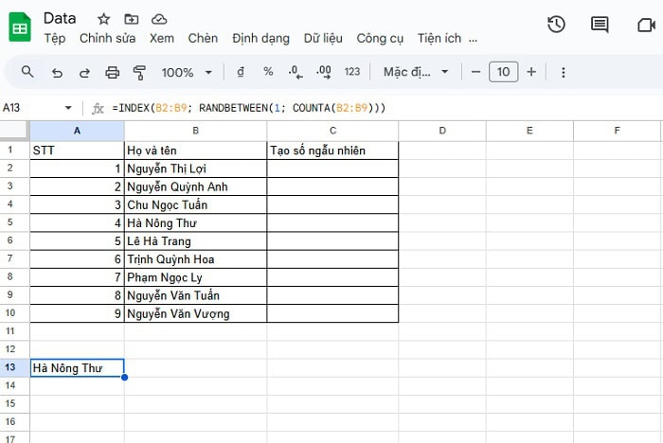Image resolution: width=663 pixels, height=443 pixels.
Task: Format selection as percent
Action: (268, 72)
